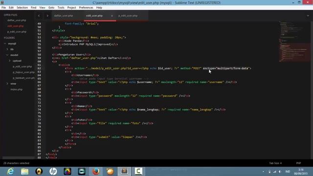Open daftar_user.php in Open Files list

coord(17,20)
